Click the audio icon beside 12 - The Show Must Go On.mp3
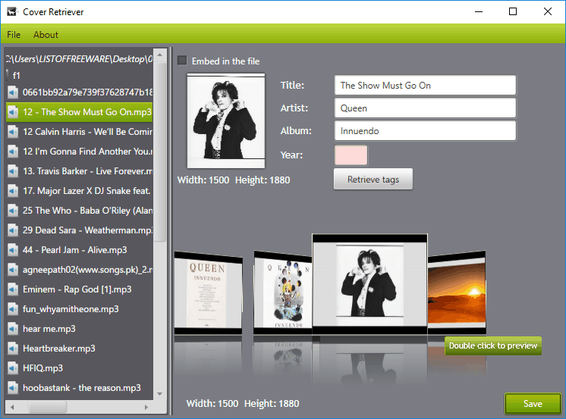Viewport: 566px width, 419px height. tap(13, 112)
